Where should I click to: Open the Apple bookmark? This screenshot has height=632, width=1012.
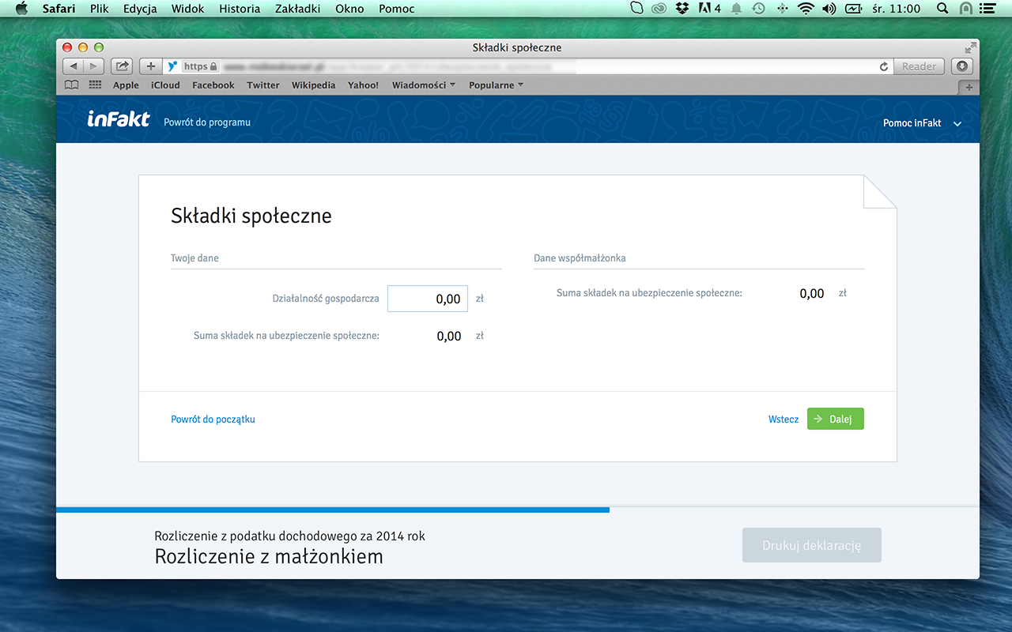coord(126,85)
